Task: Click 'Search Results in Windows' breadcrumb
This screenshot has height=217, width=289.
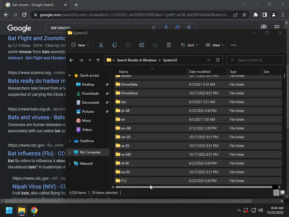Action: pos(137,60)
